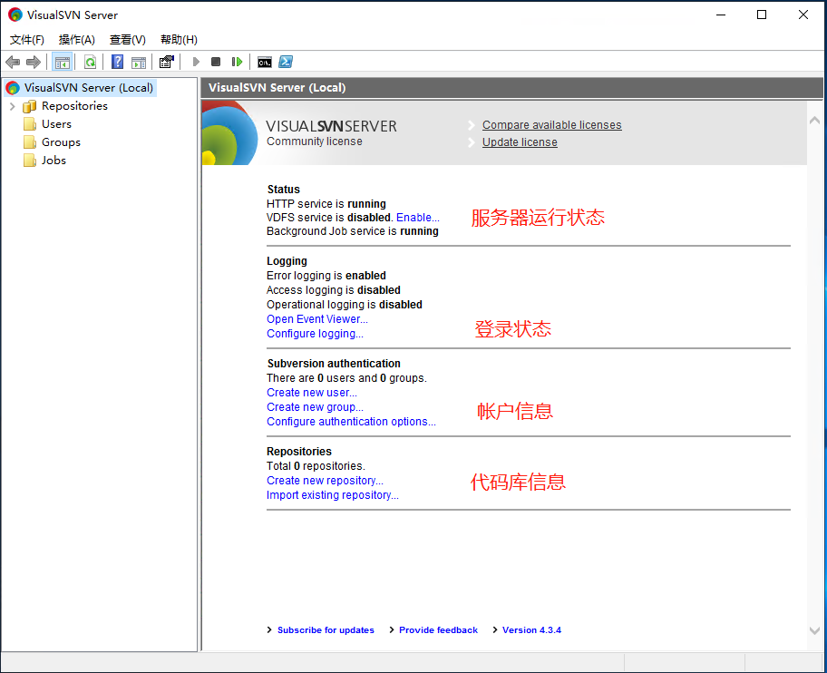Screen dimensions: 827x673
Task: Click the Start service play icon
Action: 196,63
